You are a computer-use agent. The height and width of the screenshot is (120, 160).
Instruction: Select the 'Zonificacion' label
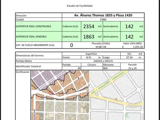click(23, 72)
